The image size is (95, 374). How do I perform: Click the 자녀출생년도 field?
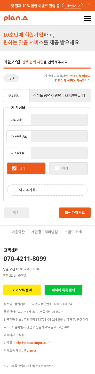[x=59, y=136]
